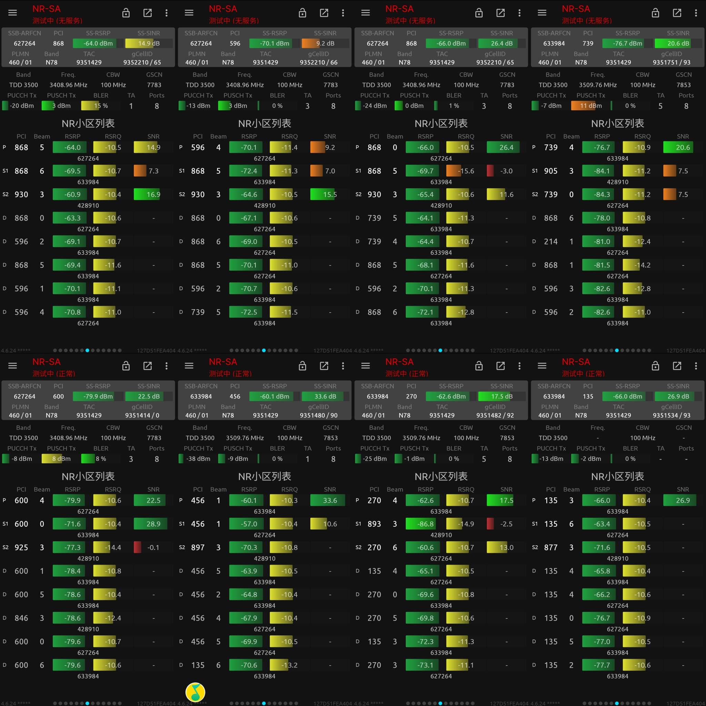Open hamburger menu in PCI 270 panel
Screen dimensions: 706x706
click(365, 366)
